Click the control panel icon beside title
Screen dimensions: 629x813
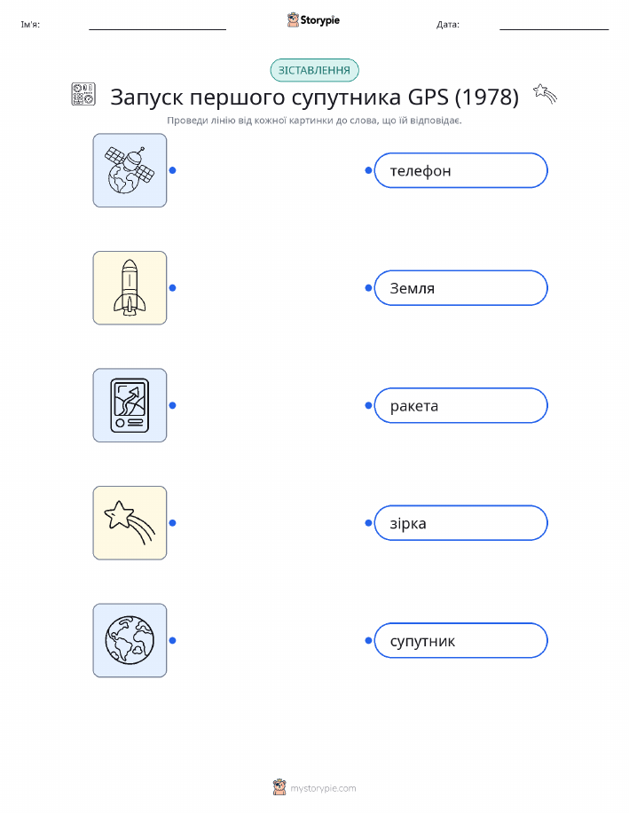pos(83,94)
